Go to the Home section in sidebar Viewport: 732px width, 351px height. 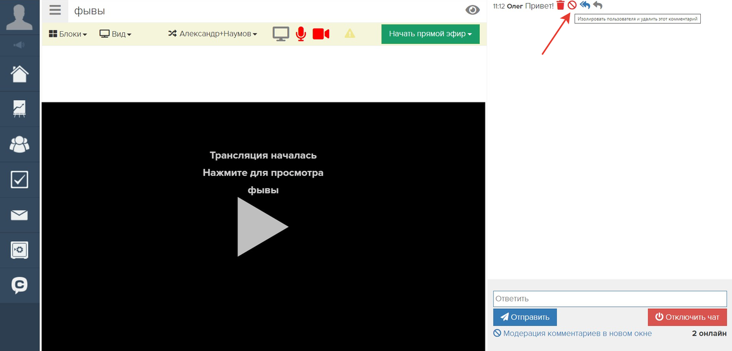point(20,74)
